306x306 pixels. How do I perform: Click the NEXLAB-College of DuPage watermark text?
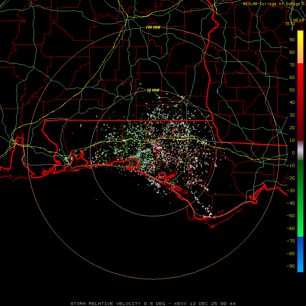click(x=274, y=4)
